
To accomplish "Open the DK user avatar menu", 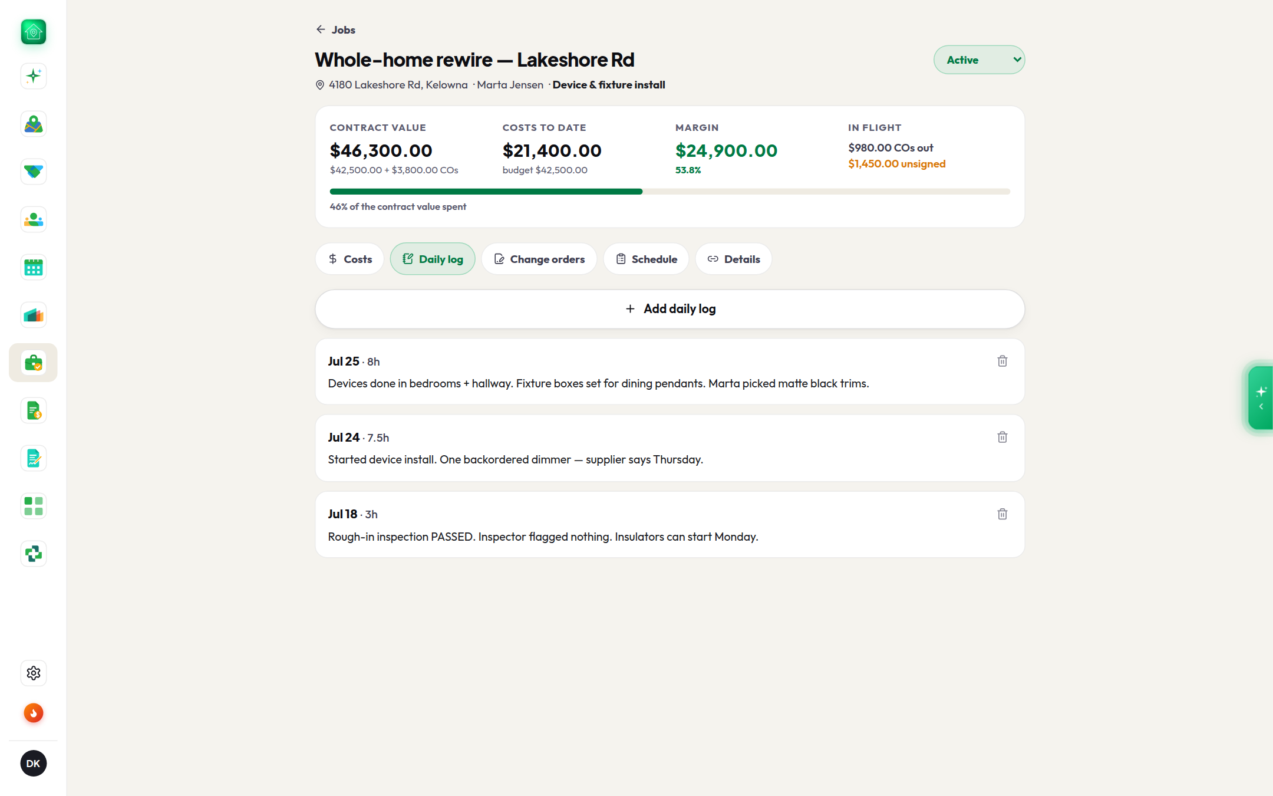I will coord(34,763).
